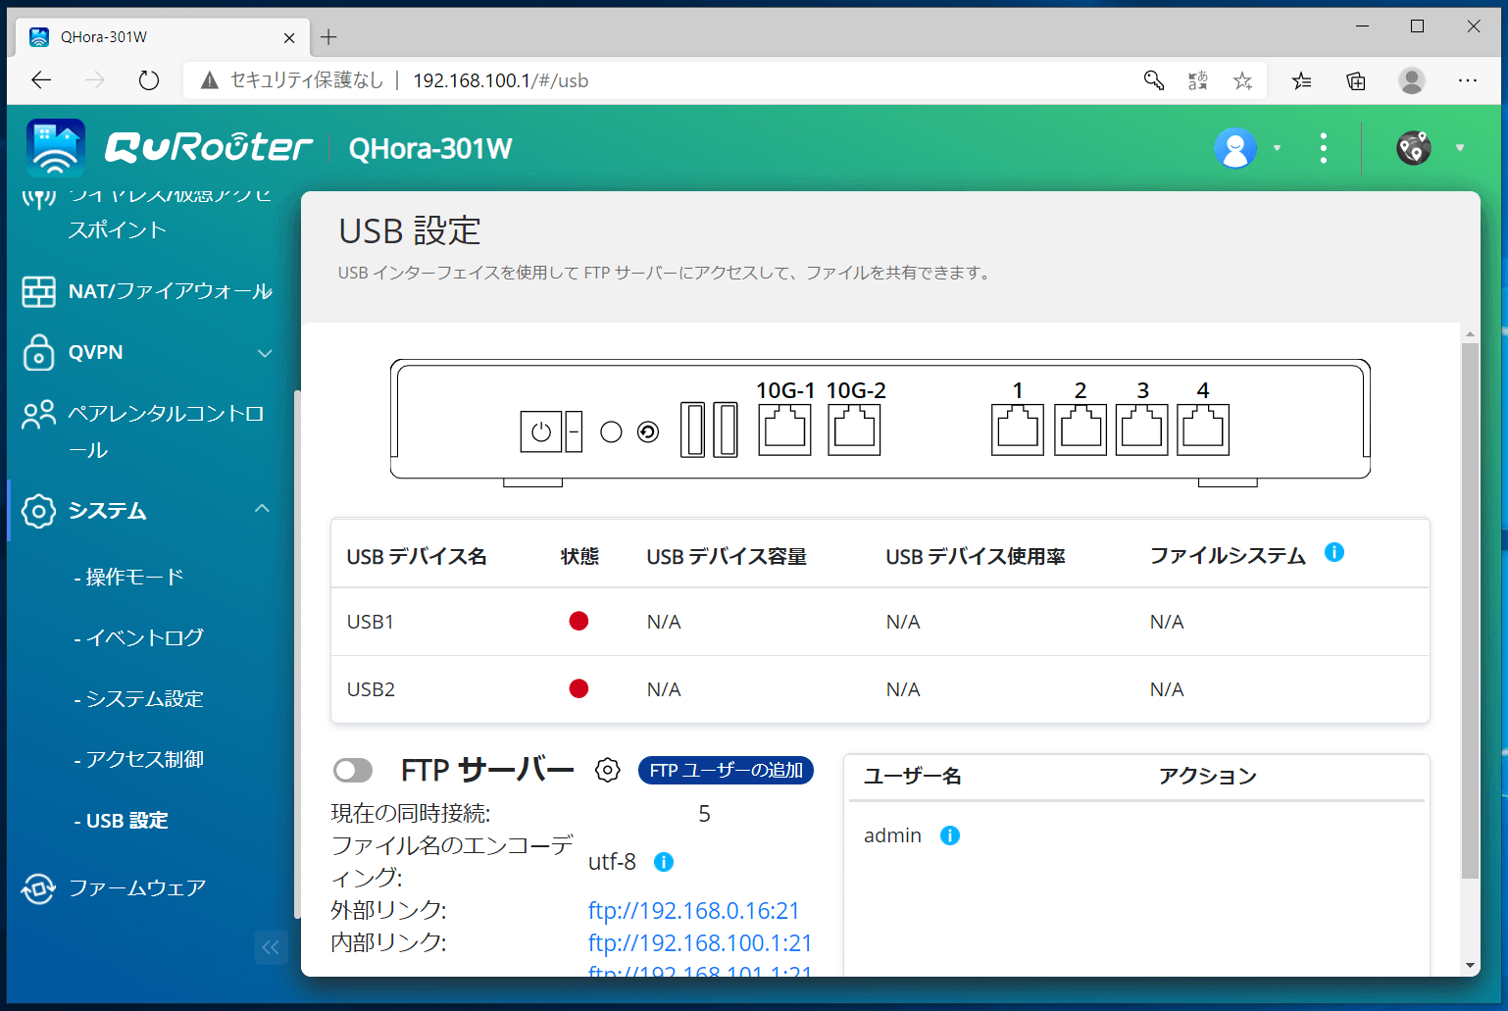Open ペアレンタルコントロール menu item
This screenshot has width=1508, height=1011.
click(x=166, y=431)
